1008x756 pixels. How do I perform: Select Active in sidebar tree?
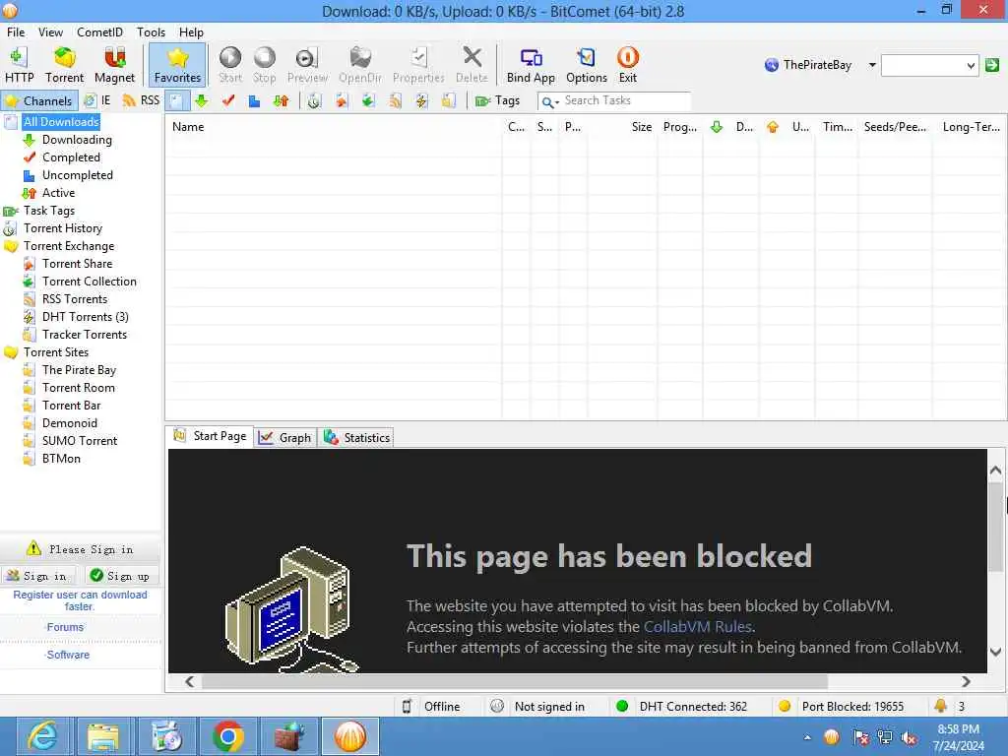58,193
